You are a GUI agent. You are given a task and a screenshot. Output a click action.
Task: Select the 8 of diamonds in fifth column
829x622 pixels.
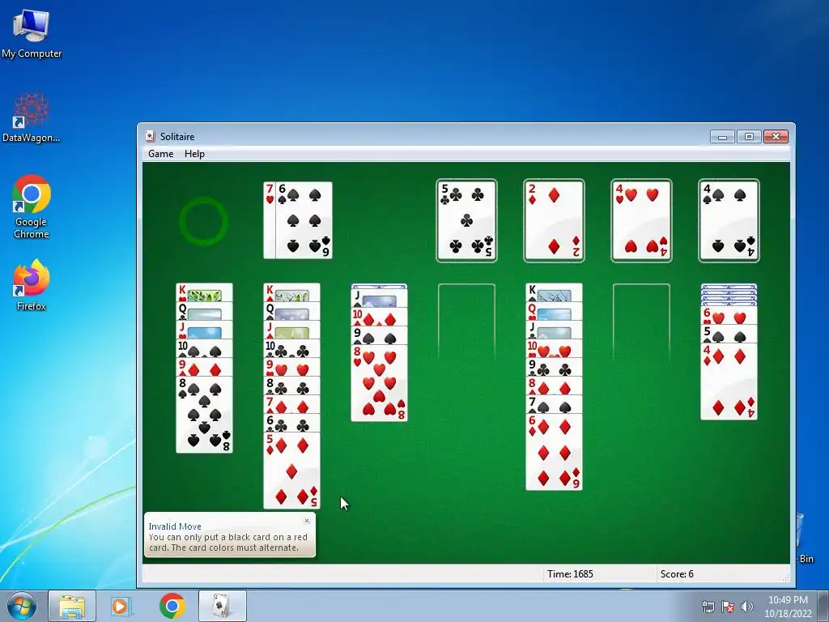554,386
